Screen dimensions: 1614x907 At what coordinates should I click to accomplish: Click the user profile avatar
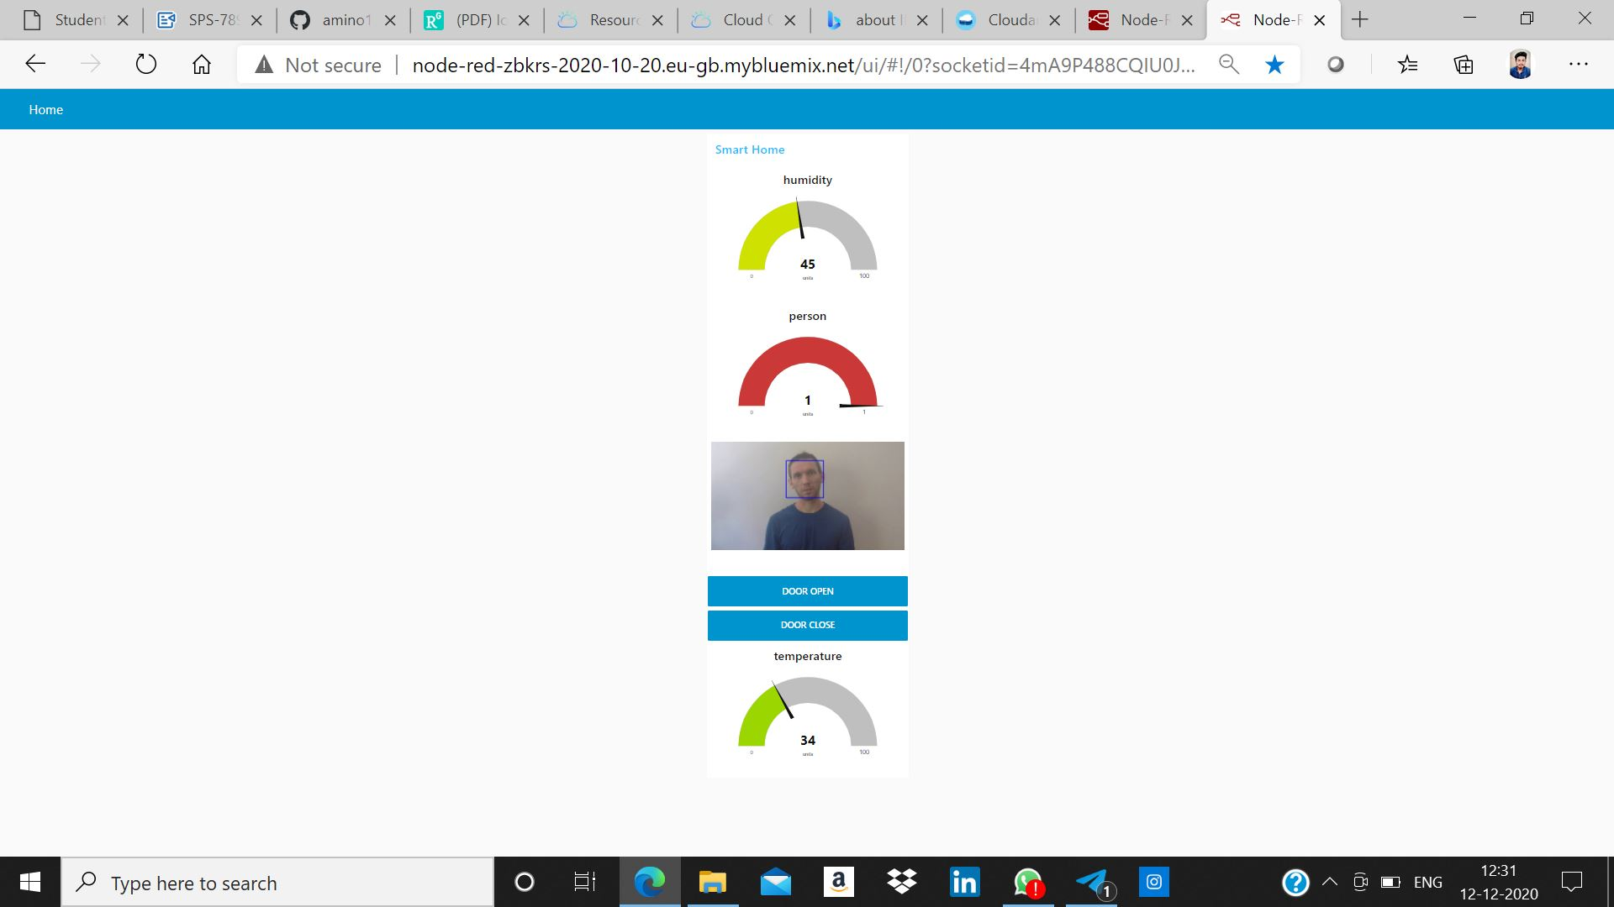(1520, 65)
